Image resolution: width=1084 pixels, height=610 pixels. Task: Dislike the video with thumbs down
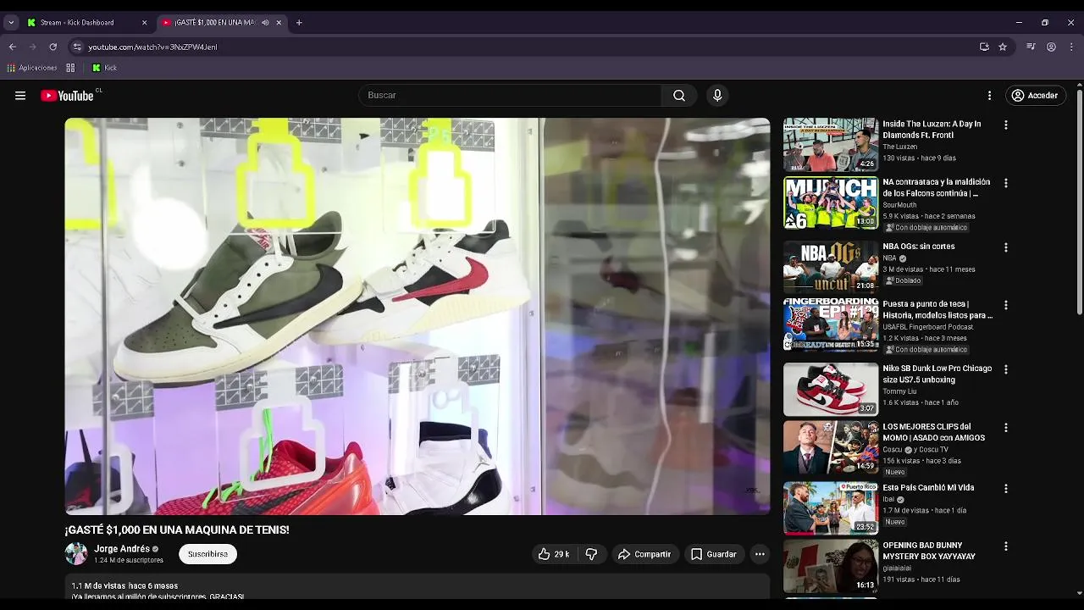[592, 554]
